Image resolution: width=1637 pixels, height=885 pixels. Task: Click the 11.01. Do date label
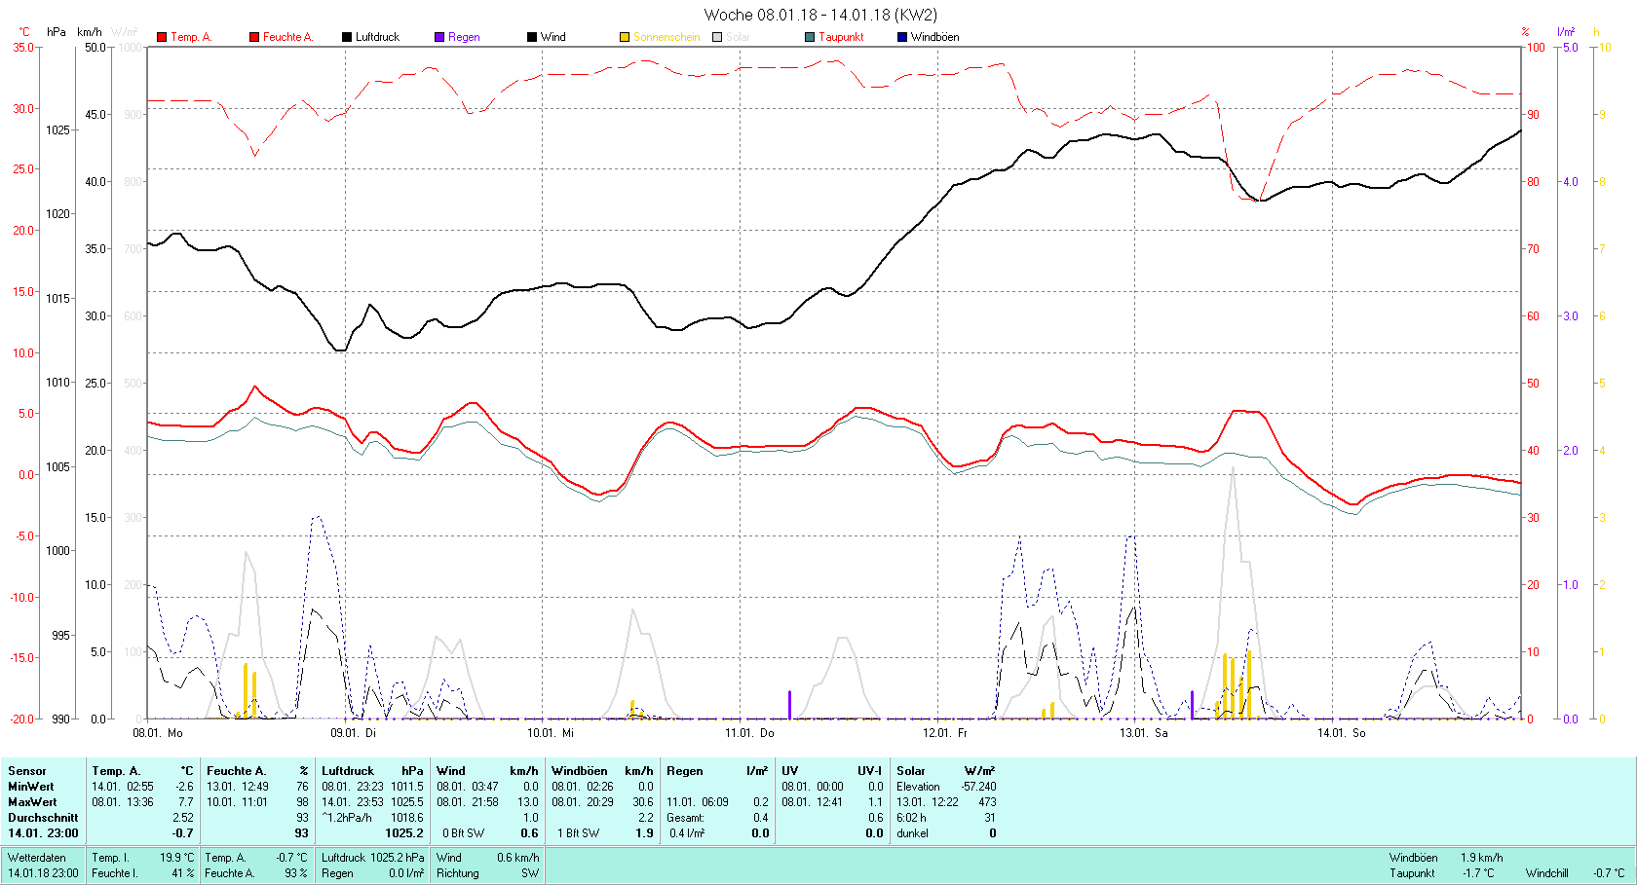click(749, 732)
